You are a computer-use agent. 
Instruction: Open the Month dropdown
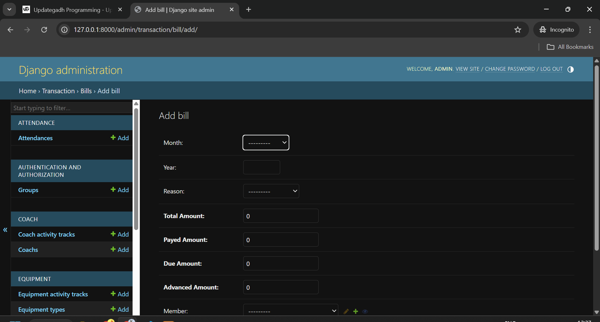[265, 142]
